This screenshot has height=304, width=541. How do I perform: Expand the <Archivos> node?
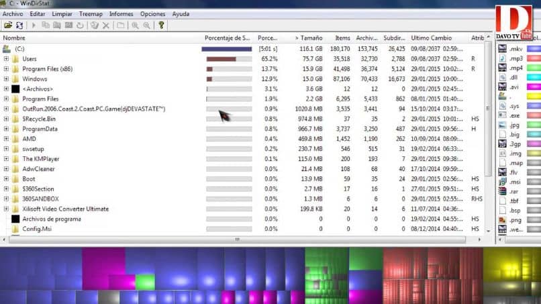pos(6,89)
